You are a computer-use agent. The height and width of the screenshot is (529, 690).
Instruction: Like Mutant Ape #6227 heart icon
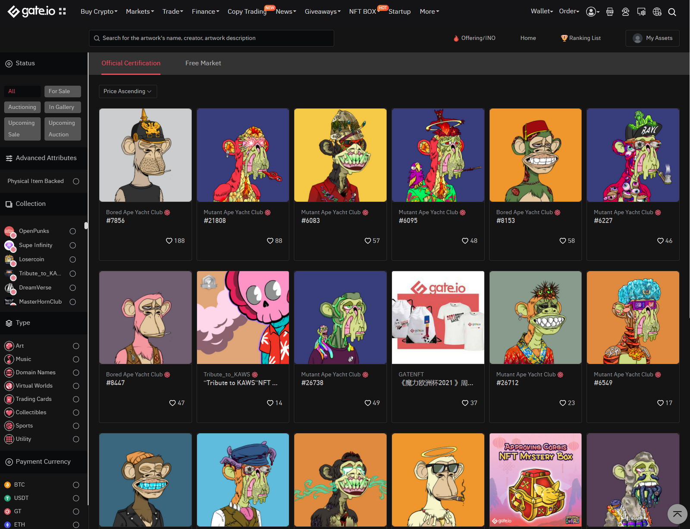coord(660,241)
